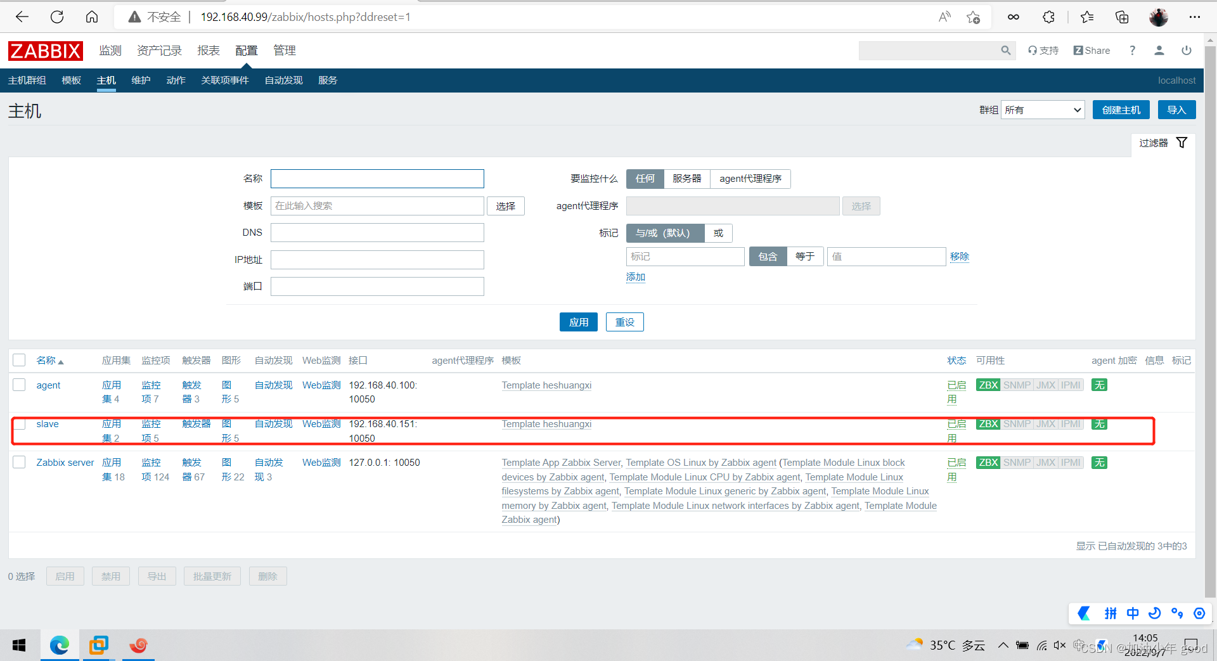Switch to 主机群组 submenu tab
1217x661 pixels.
click(x=27, y=80)
